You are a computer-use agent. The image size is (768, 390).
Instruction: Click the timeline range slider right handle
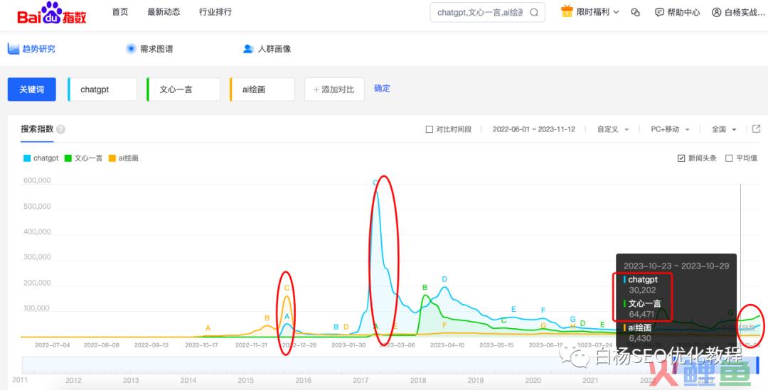pyautogui.click(x=757, y=365)
